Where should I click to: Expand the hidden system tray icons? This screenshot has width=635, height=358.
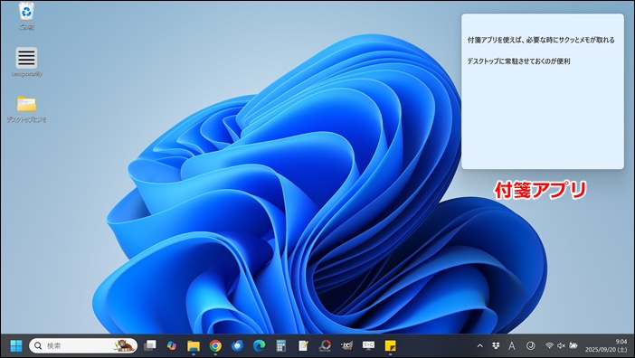[x=480, y=346]
